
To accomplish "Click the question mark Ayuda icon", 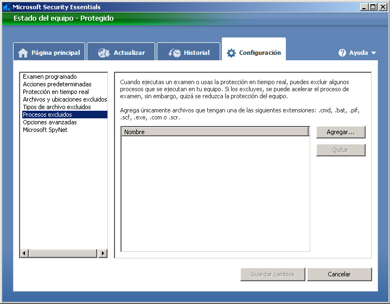I will click(x=342, y=53).
